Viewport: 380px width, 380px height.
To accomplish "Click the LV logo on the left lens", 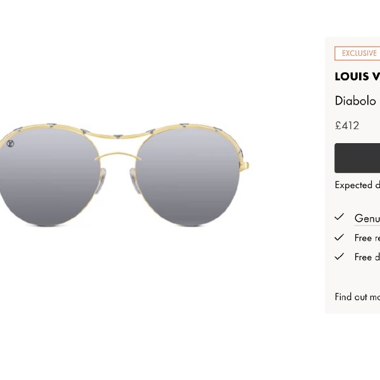I will point(10,144).
